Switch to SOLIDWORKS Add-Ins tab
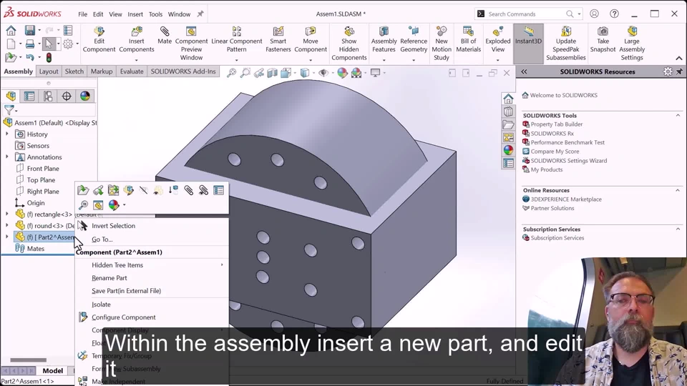The height and width of the screenshot is (386, 687). click(183, 71)
